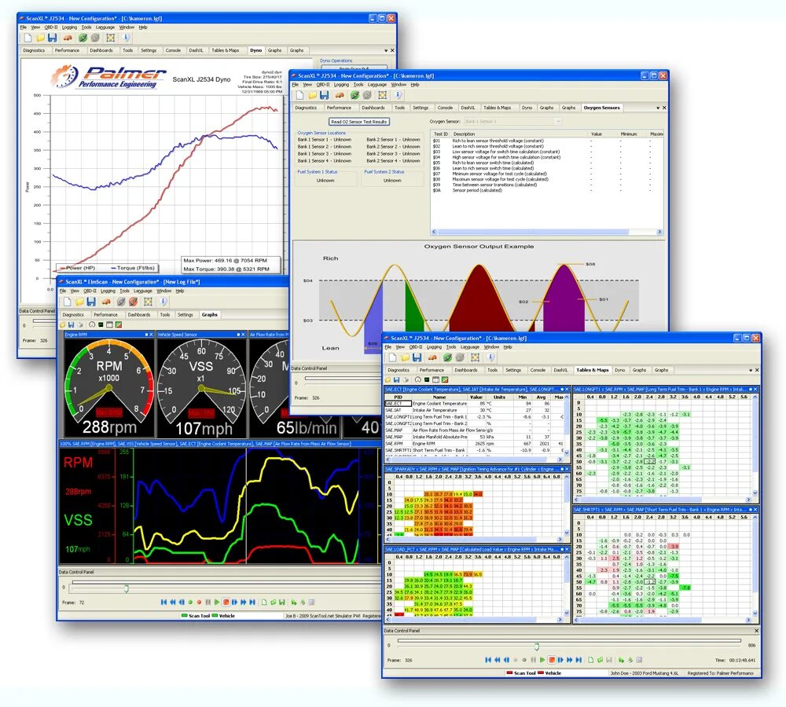
Task: Select Dashboards tab in ElmScan window
Action: 139,315
